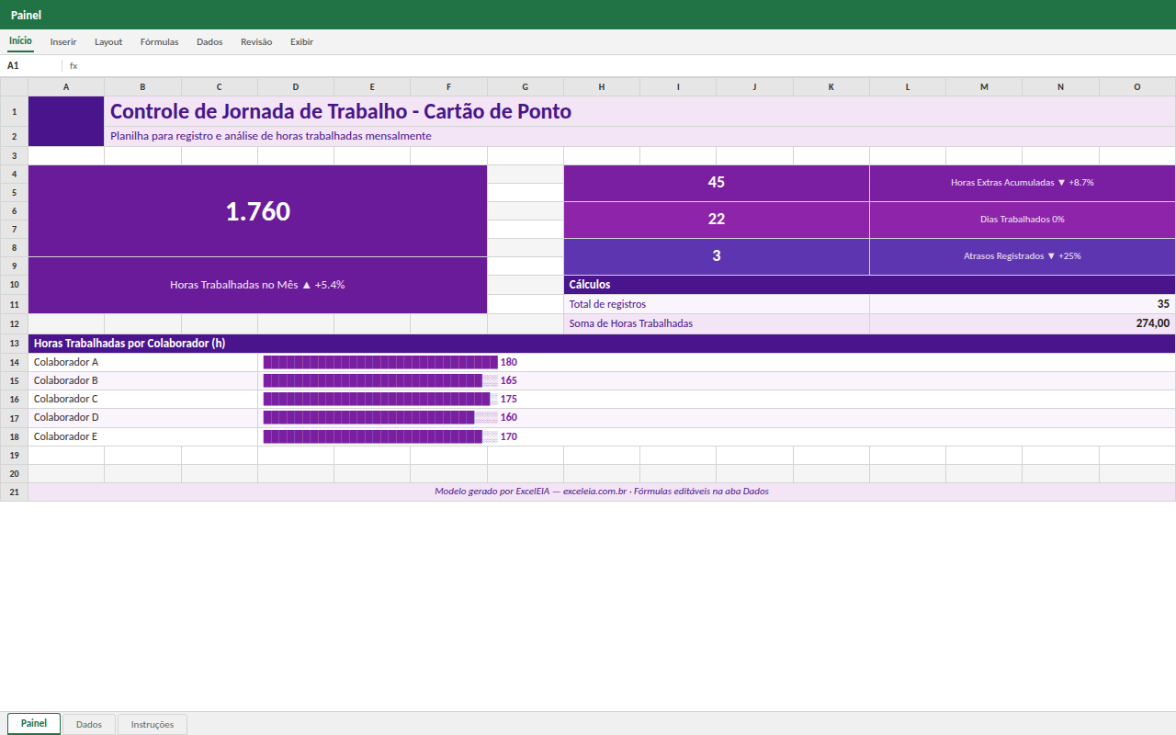
Task: Open the Instruções sheet tab
Action: pos(153,725)
